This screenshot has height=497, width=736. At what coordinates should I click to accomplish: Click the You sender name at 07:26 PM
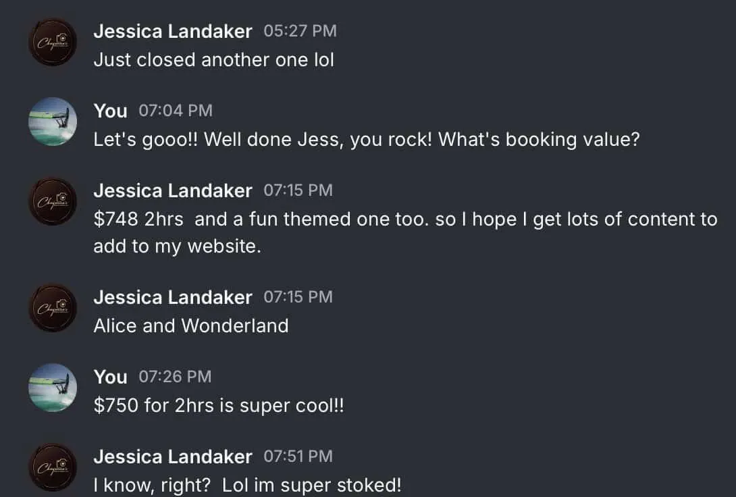coord(110,377)
